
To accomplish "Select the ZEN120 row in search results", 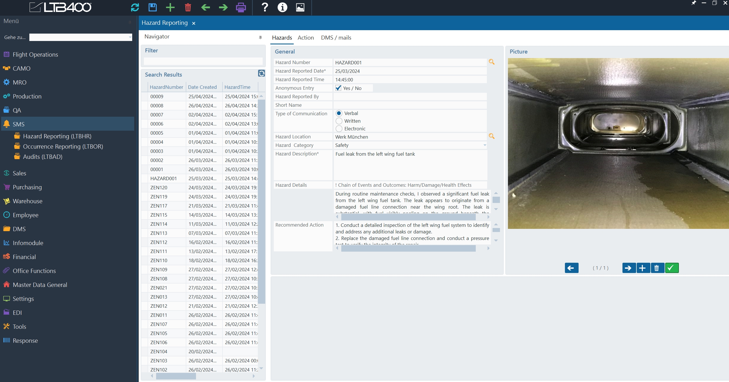I will tap(159, 188).
